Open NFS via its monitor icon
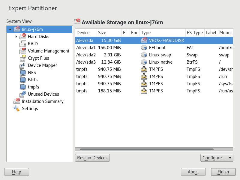The image size is (240, 180). 23,73
